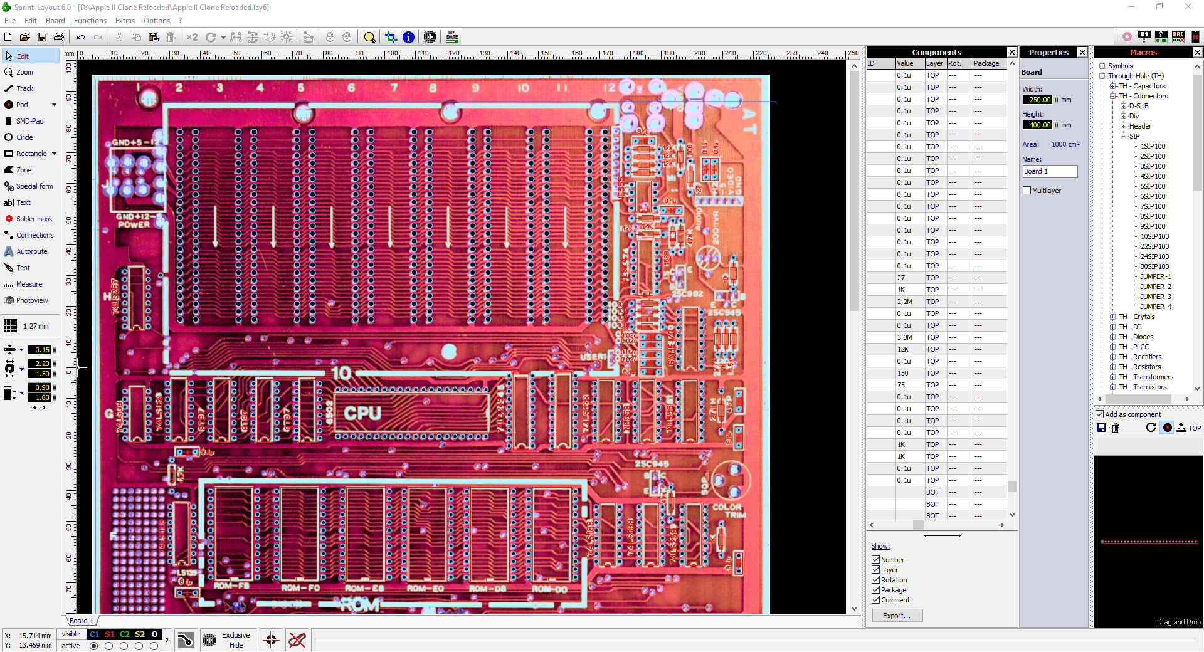Toggle the Add as component checkbox

pos(1099,414)
